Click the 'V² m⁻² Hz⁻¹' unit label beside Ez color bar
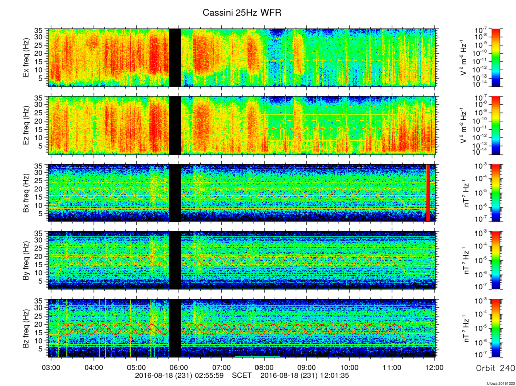 [x=464, y=125]
